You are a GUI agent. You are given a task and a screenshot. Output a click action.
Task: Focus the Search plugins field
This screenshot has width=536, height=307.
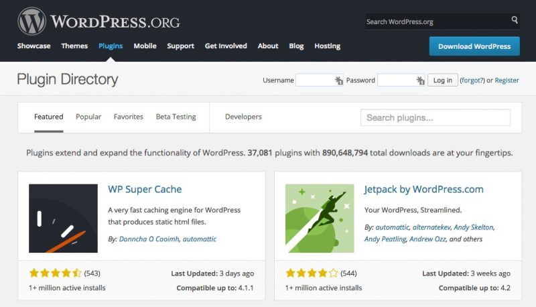point(435,117)
